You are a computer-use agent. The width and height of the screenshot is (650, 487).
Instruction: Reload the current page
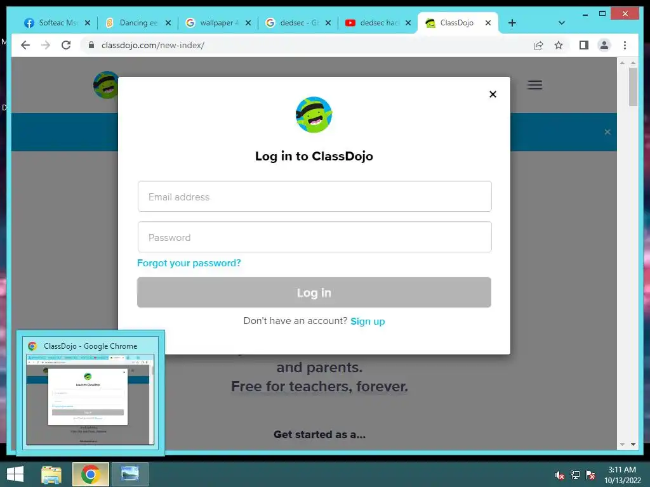point(66,45)
